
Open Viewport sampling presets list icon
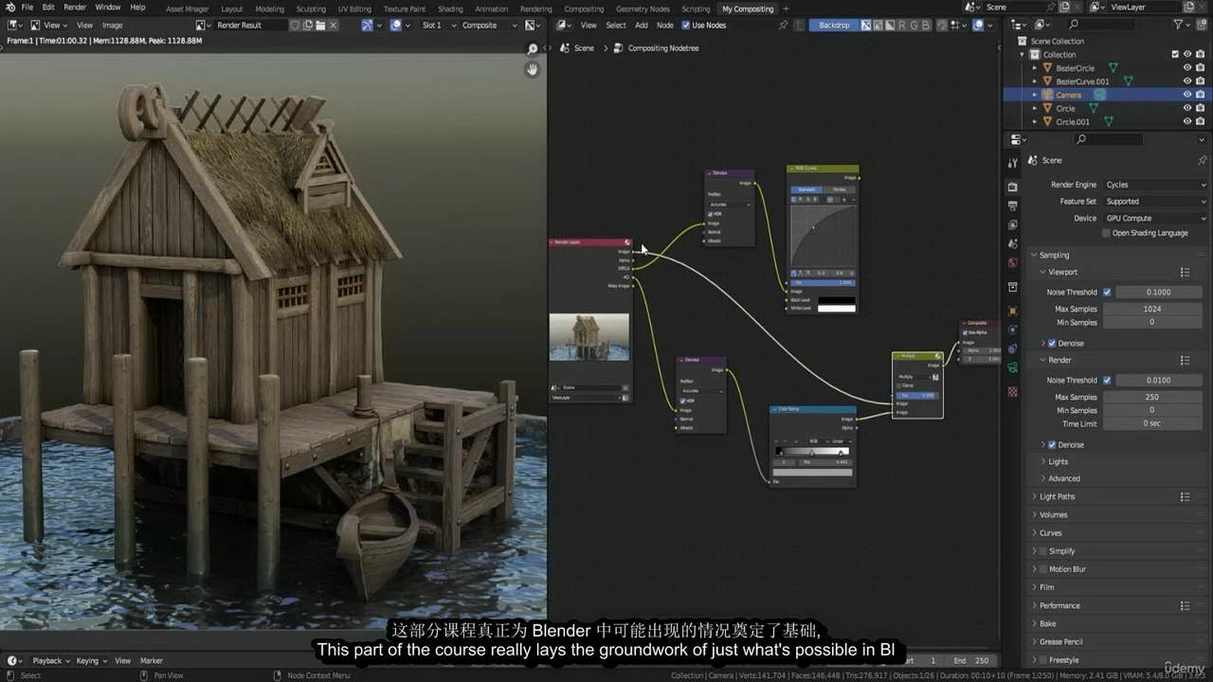(x=1185, y=272)
